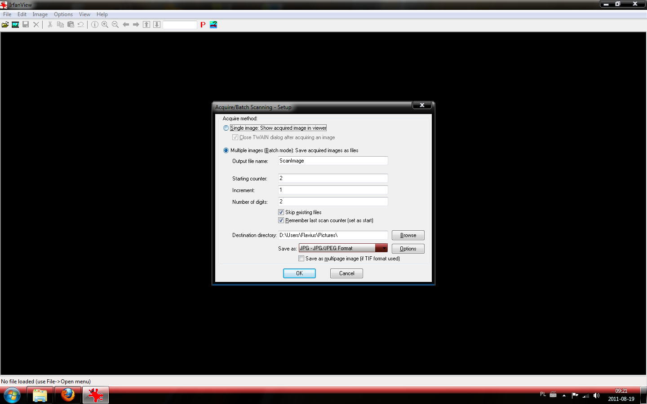Select Multiple images batch mode radio button

point(226,150)
